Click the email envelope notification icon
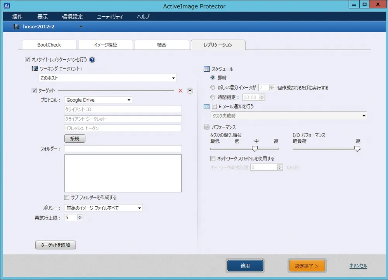 [x=207, y=107]
